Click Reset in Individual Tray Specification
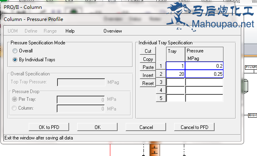This screenshot has height=156, width=257. (x=148, y=83)
